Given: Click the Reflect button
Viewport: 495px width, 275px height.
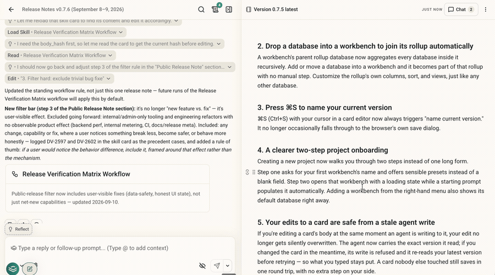Looking at the screenshot, I should (19, 229).
